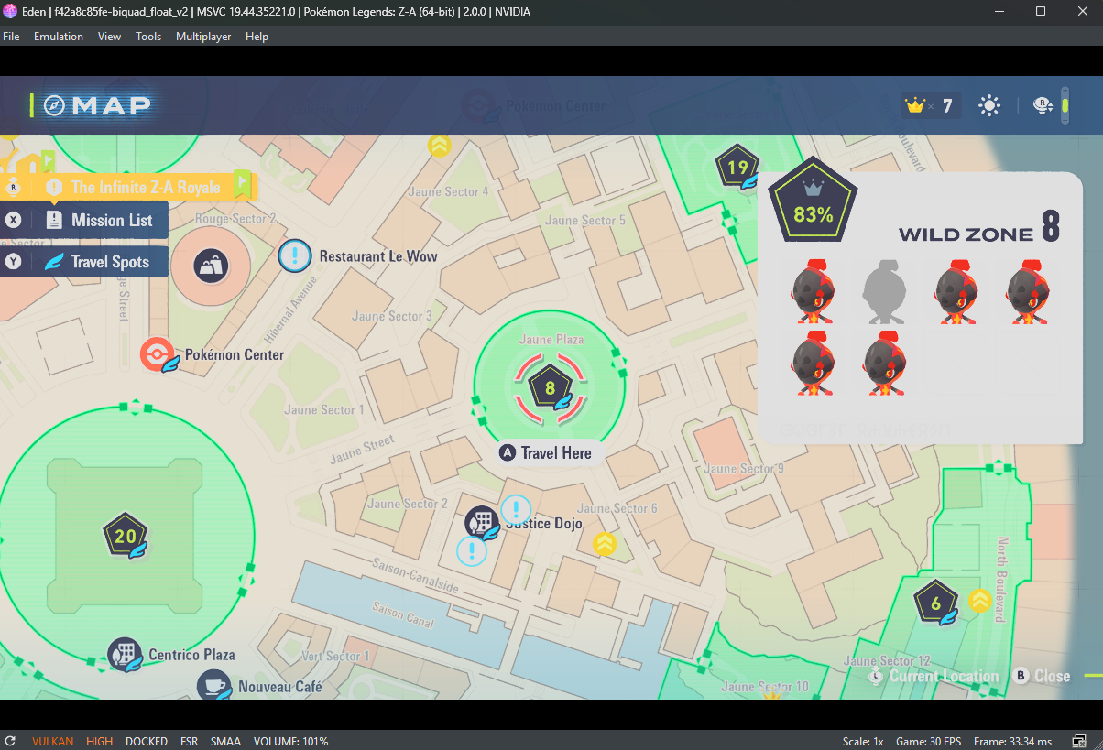1103x750 pixels.
Task: Click the Eden app icon in title bar
Action: (10, 12)
